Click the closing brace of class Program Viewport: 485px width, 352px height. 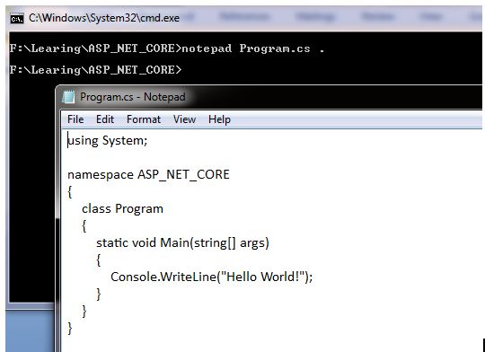coord(84,312)
